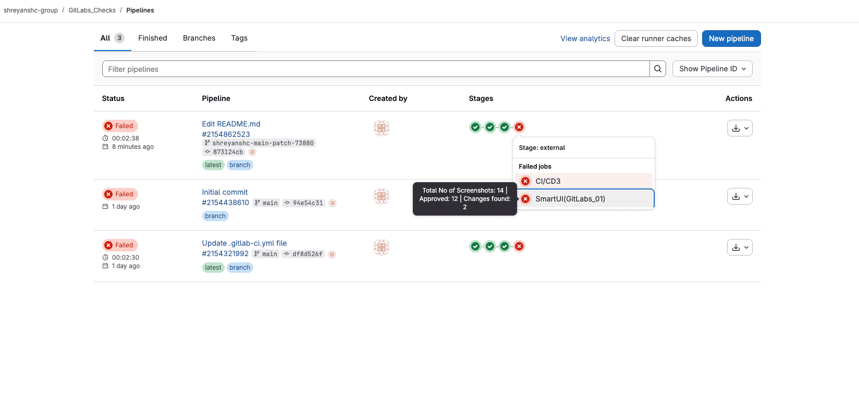Focus the Filter pipelines search field

(x=376, y=69)
